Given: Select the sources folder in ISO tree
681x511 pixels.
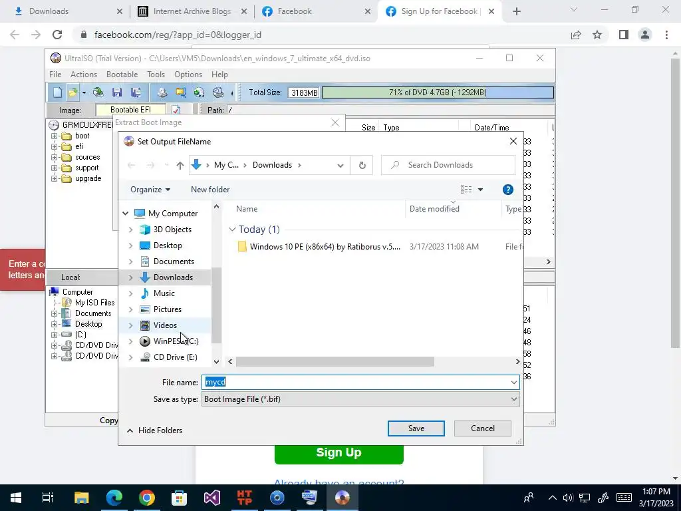Looking at the screenshot, I should [87, 157].
